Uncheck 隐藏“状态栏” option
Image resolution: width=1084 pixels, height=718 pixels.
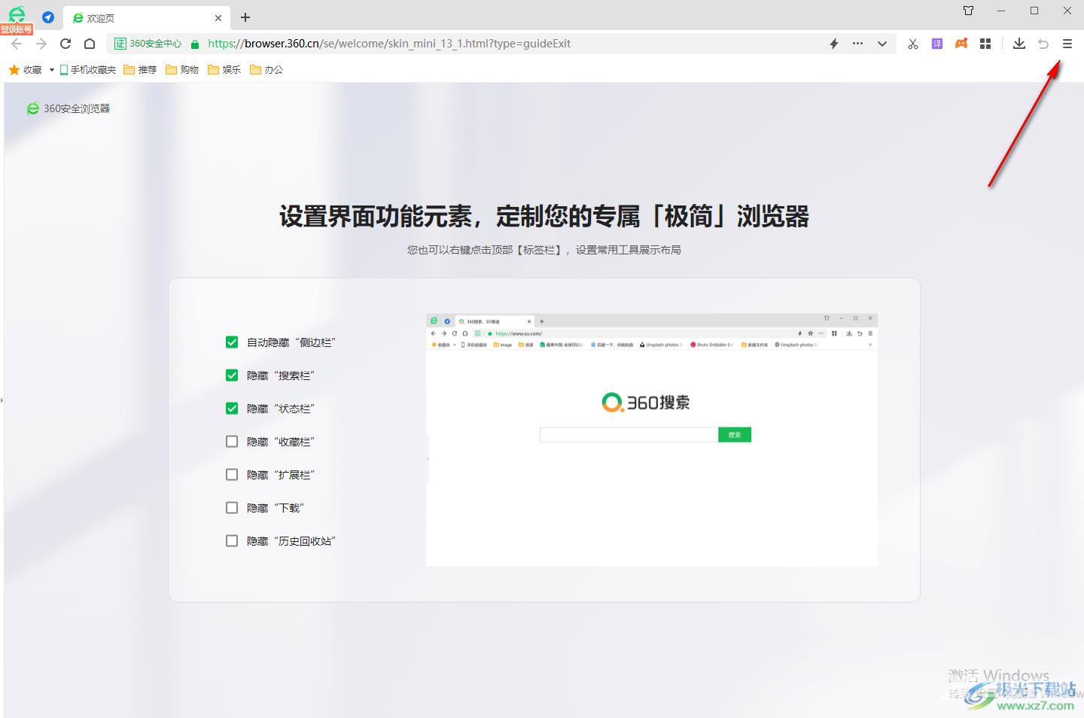232,409
